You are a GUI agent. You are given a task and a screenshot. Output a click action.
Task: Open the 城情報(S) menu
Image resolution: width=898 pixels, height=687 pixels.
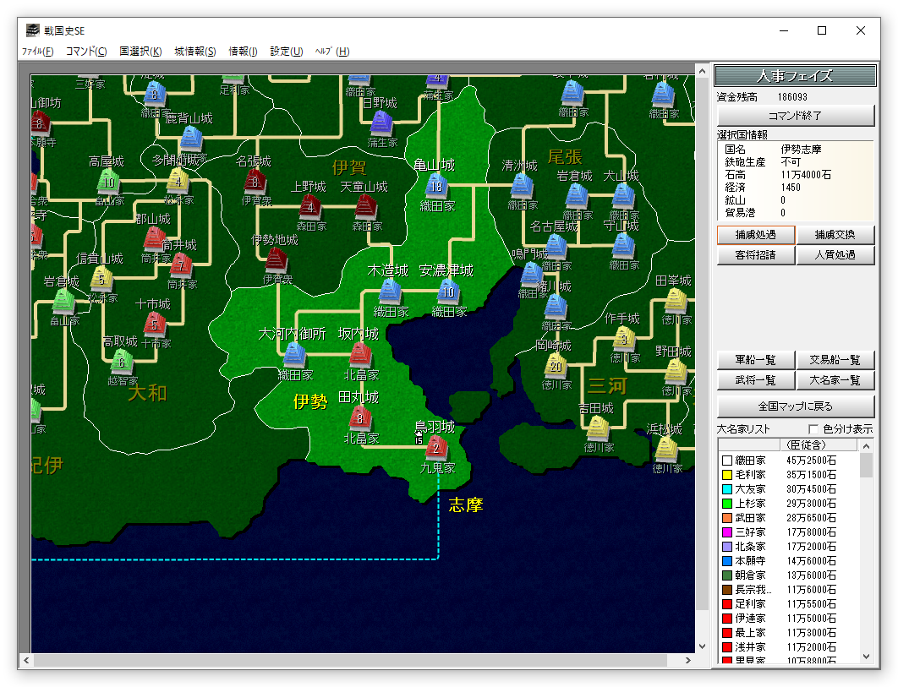click(x=195, y=52)
